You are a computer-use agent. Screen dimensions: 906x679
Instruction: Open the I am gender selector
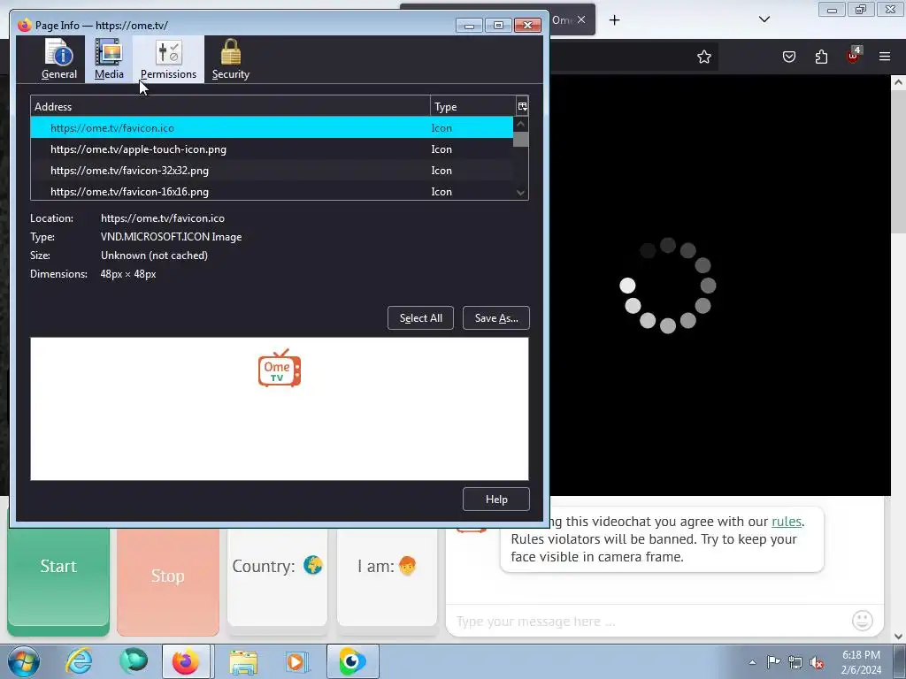388,577
